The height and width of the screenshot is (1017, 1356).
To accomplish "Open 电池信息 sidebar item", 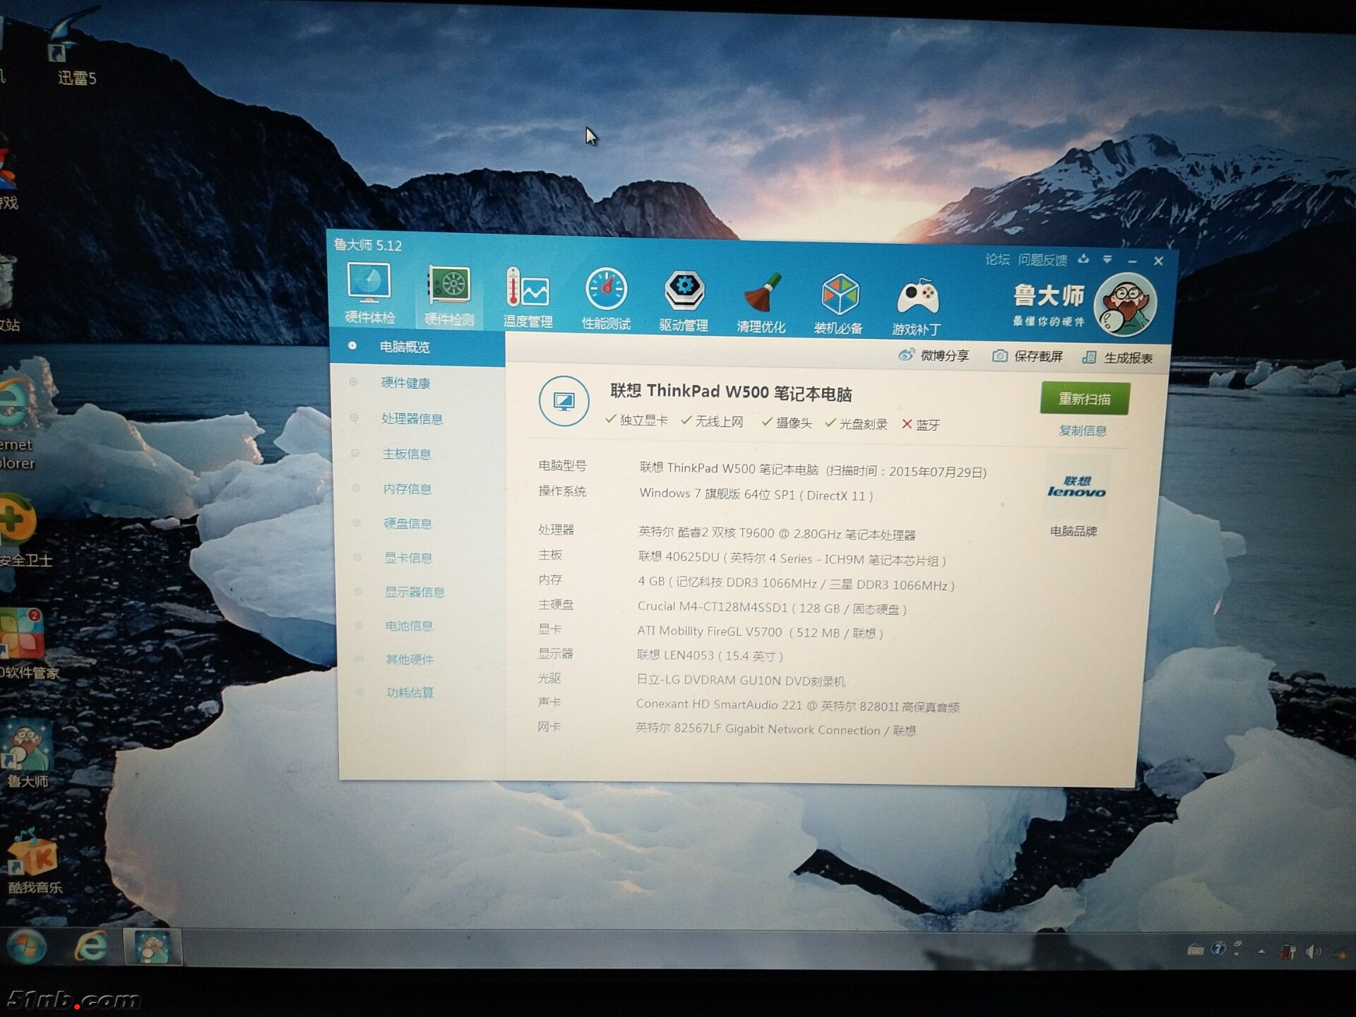I will click(409, 626).
